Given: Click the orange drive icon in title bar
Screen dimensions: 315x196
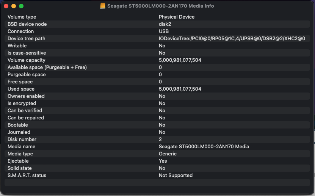Looking at the screenshot, I should coord(102,6).
